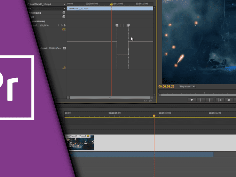Click audio-play icon at Effect Controls bottom
The image size is (236, 177).
145,101
